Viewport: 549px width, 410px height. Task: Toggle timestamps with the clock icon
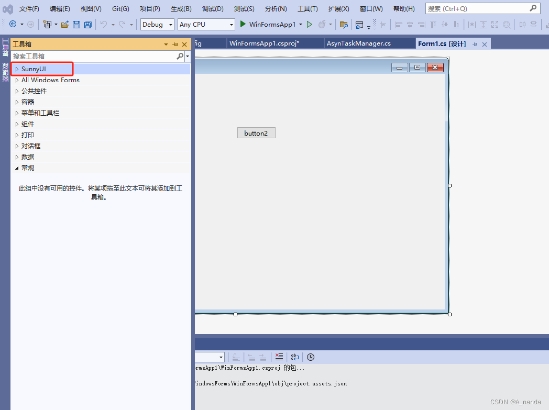[x=310, y=357]
